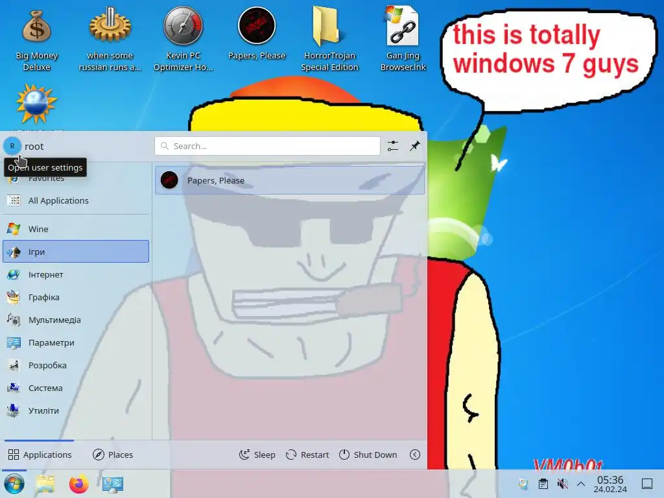Open the Розробка category
This screenshot has height=498, width=664.
click(x=76, y=365)
